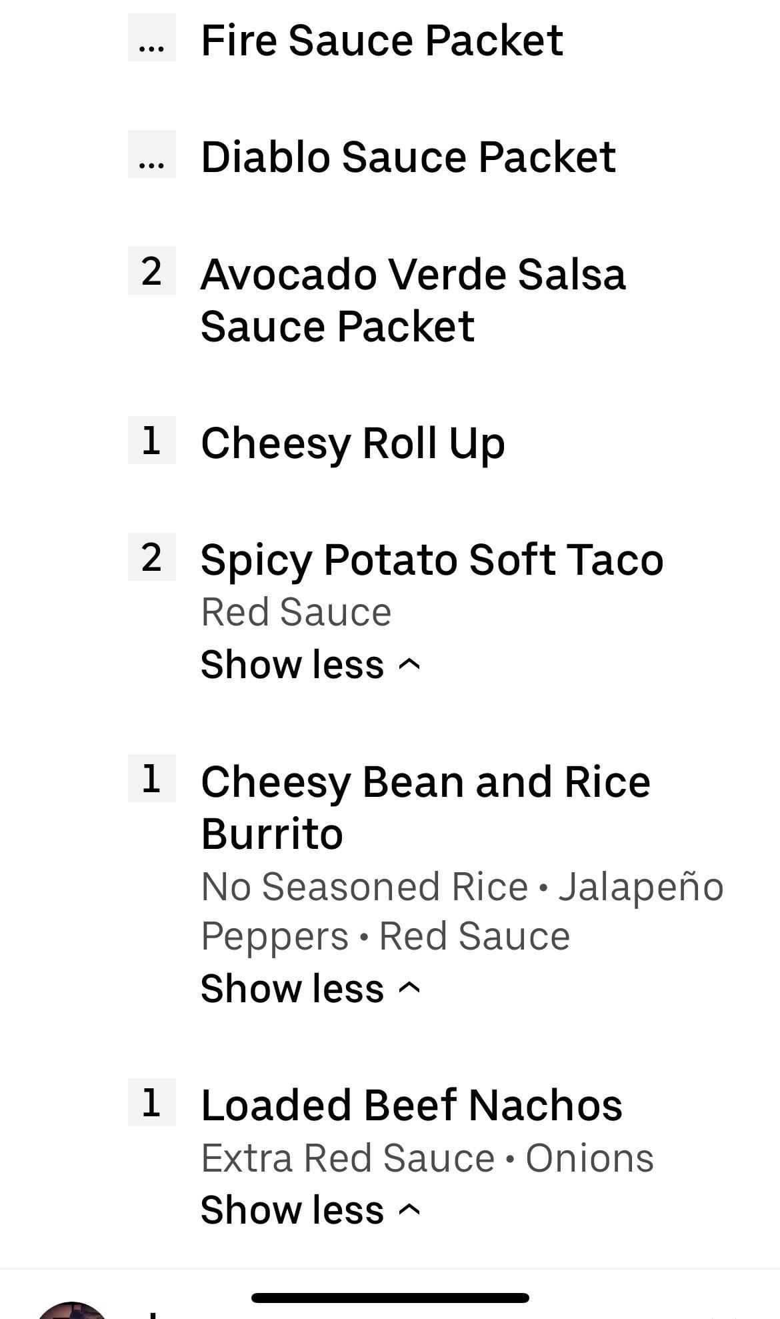780x1319 pixels.
Task: Tap quantity badge 1 beside Loaded Beef Nachos
Action: (152, 1103)
